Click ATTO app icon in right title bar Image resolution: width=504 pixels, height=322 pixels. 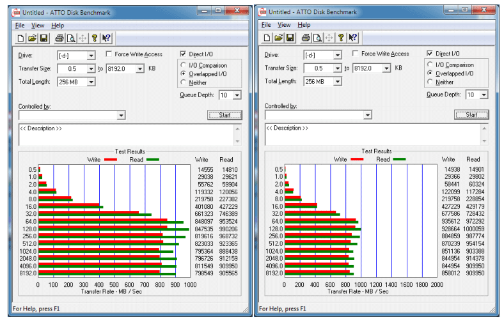[x=262, y=12]
